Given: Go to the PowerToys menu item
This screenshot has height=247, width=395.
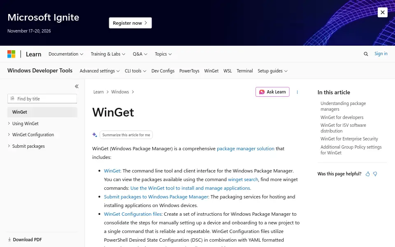Looking at the screenshot, I should [x=189, y=71].
